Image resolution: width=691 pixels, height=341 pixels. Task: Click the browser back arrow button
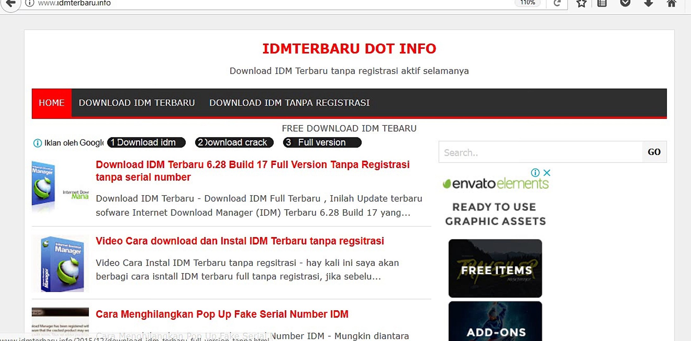point(11,3)
